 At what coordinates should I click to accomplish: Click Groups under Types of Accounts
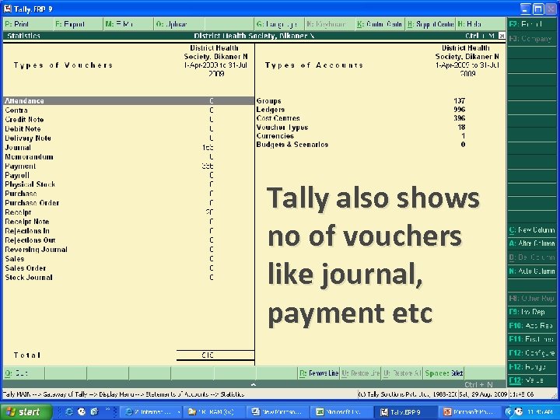[x=268, y=100]
